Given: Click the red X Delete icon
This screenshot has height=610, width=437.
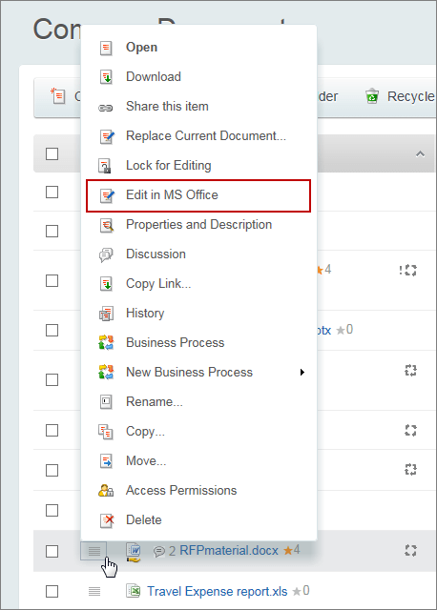Looking at the screenshot, I should click(107, 520).
